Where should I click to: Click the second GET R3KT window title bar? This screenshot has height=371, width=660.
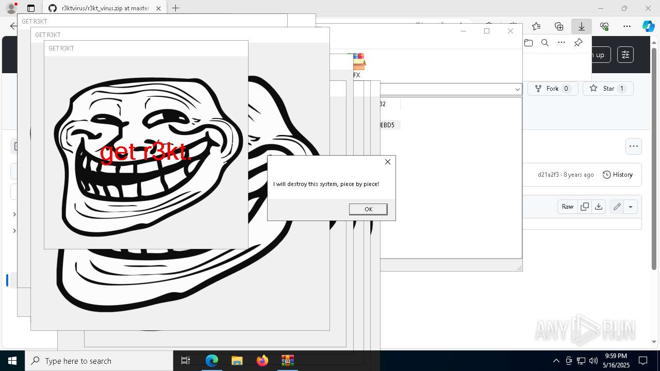(x=180, y=35)
